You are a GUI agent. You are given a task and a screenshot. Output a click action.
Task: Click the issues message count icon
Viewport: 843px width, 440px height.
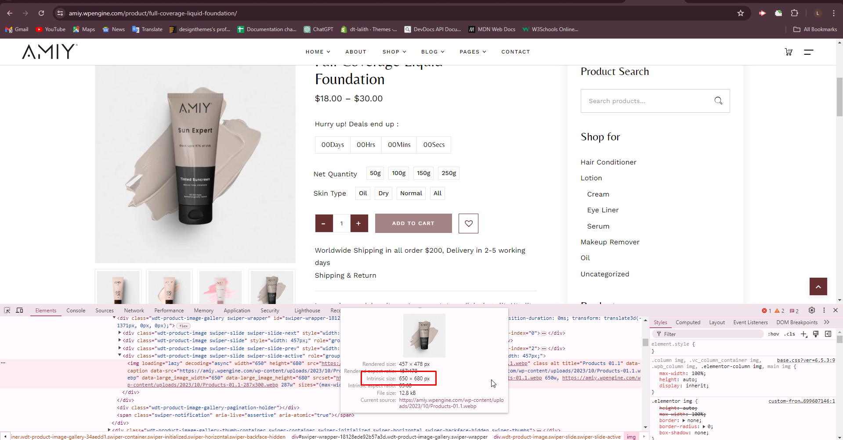click(794, 311)
